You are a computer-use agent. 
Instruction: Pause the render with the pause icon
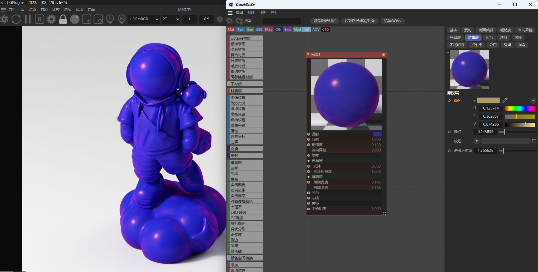point(28,19)
